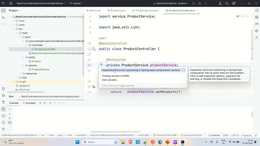Expand the .mvn folder
Viewport: 260px width, 146px height.
(x=13, y=25)
